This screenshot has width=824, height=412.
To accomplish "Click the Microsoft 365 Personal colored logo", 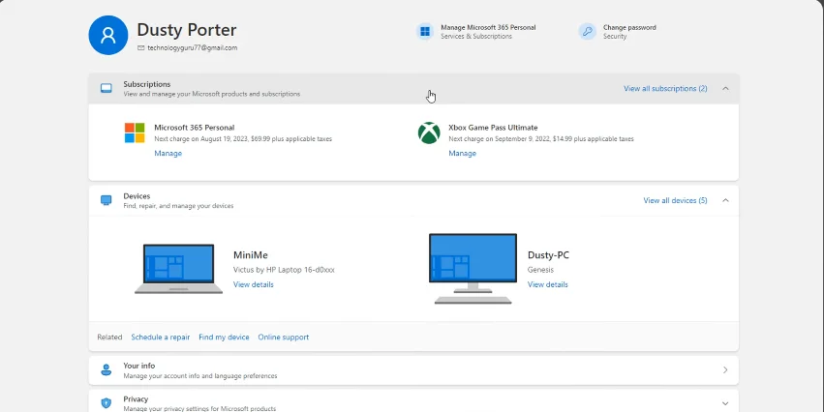I will (x=135, y=132).
